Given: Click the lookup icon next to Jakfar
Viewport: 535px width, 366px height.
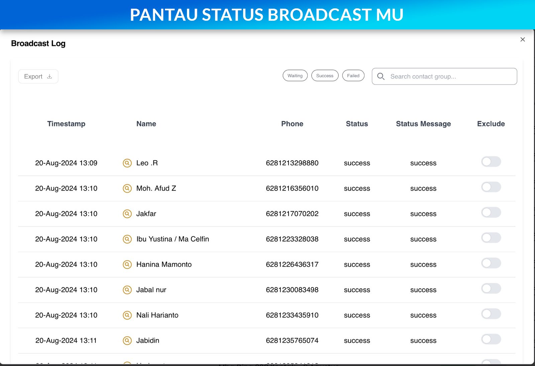Looking at the screenshot, I should pos(127,214).
